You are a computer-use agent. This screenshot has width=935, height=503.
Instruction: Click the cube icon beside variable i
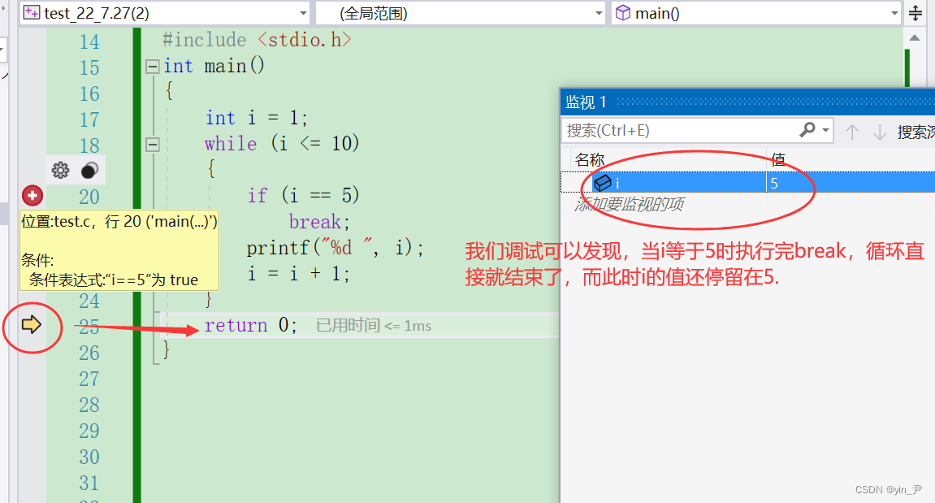pos(604,182)
